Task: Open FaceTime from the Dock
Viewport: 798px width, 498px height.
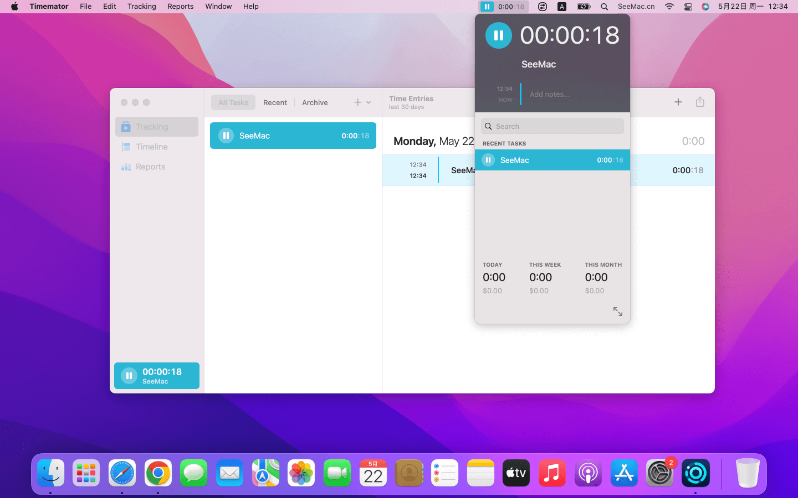Action: 337,473
